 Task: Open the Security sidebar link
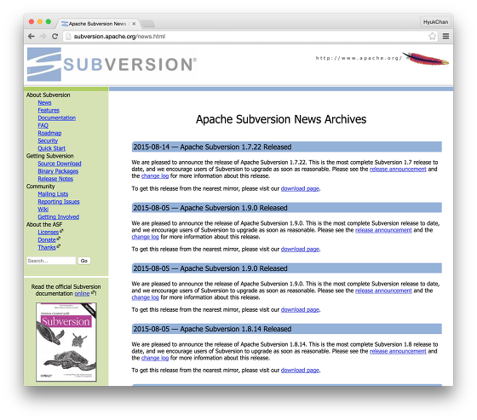(48, 141)
